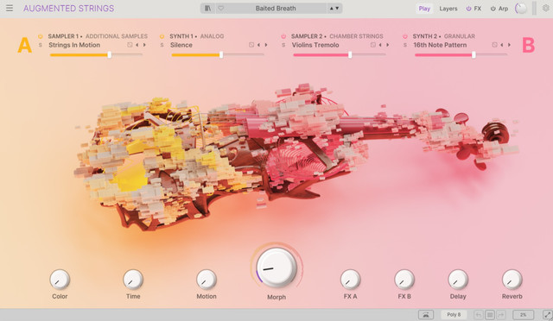Switch to the Play tab

pyautogui.click(x=424, y=9)
